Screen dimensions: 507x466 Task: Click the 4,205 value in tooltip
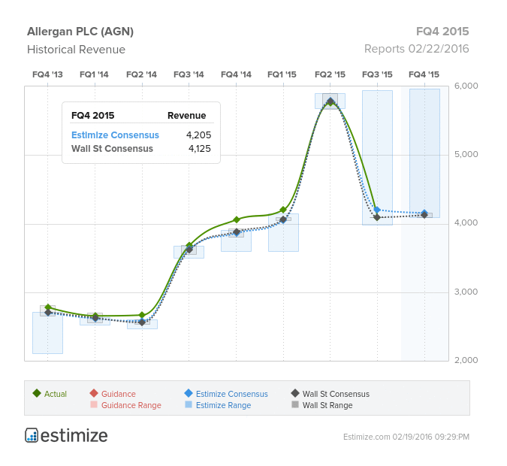[x=198, y=135]
